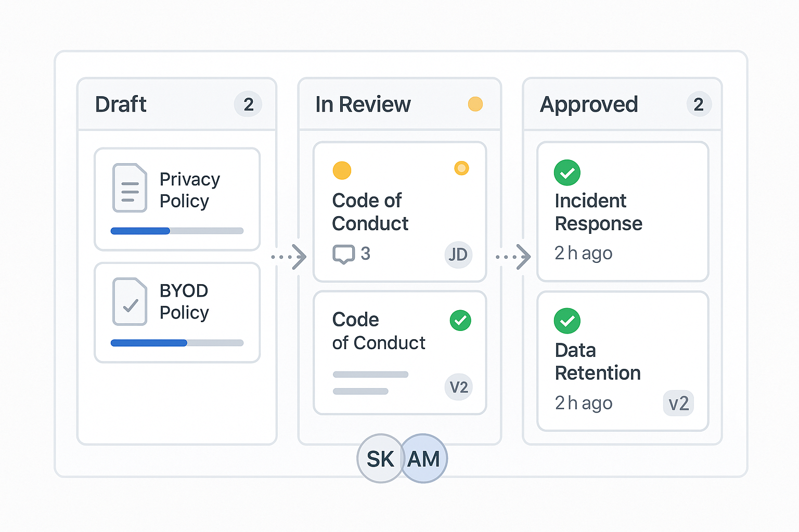799x532 pixels.
Task: Toggle the small yellow indicator on Code of Conduct
Action: point(461,168)
